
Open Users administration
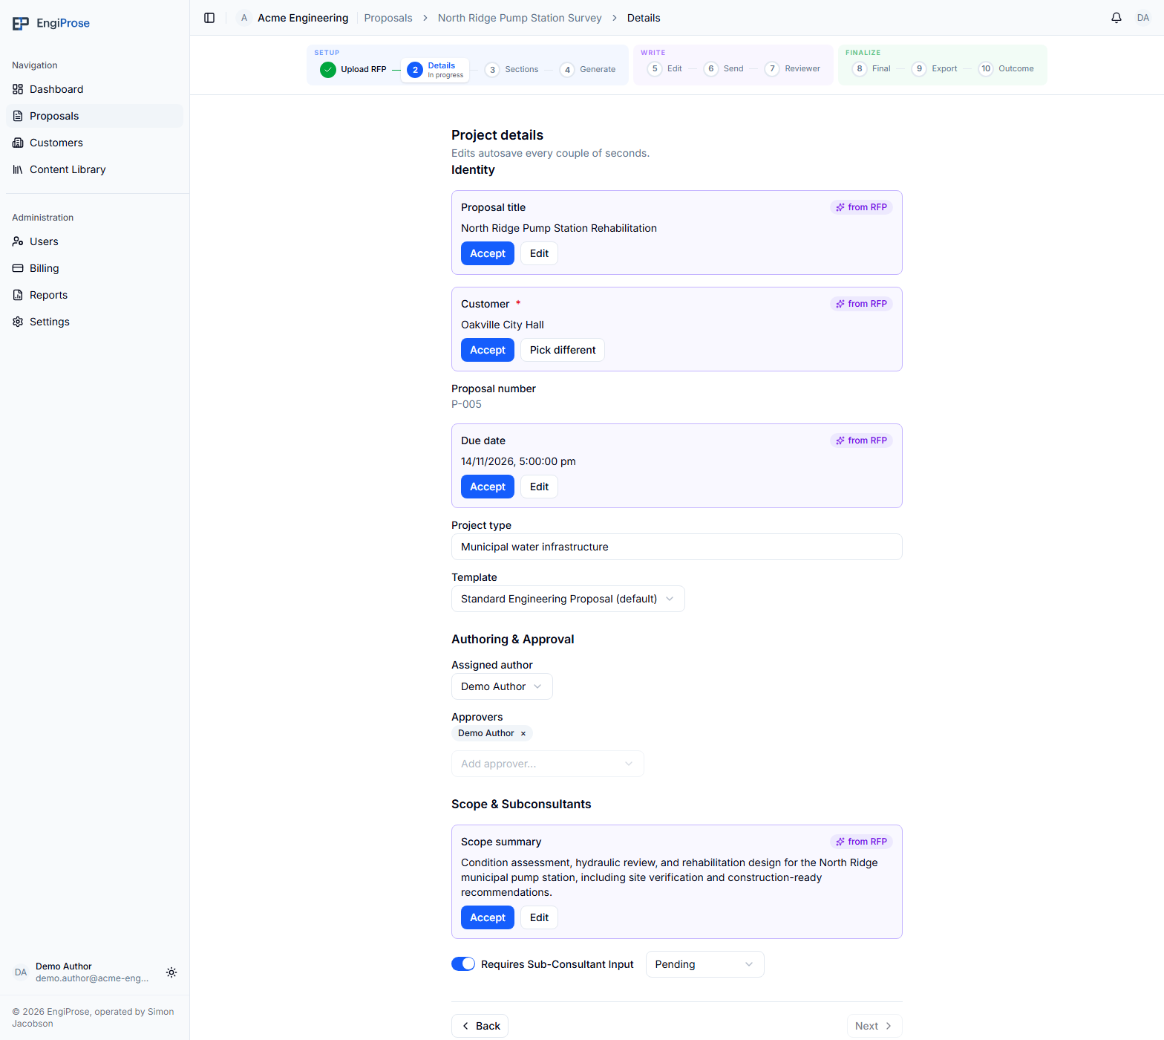coord(94,241)
